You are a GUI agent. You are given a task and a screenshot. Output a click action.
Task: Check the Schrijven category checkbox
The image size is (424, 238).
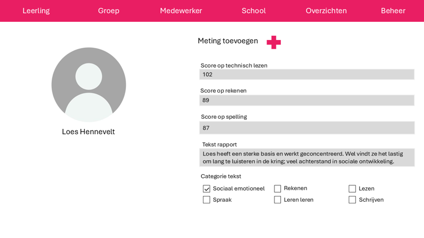pos(352,200)
